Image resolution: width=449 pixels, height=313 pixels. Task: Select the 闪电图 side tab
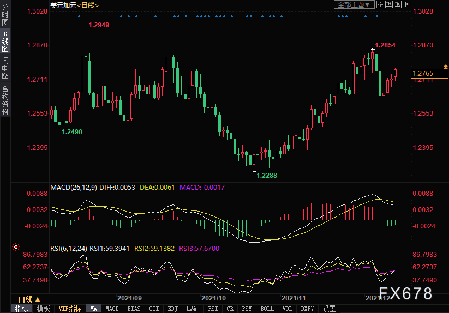tap(5, 68)
